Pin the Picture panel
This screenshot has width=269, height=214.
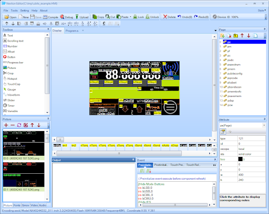[48, 119]
